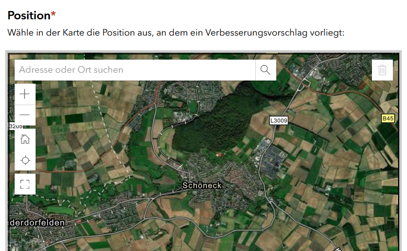This screenshot has width=407, height=251.
Task: Open the map in fullscreen mode
Action: tap(25, 184)
